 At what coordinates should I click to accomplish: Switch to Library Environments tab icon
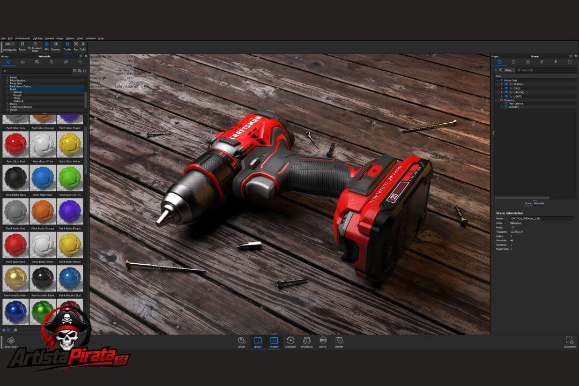point(51,62)
